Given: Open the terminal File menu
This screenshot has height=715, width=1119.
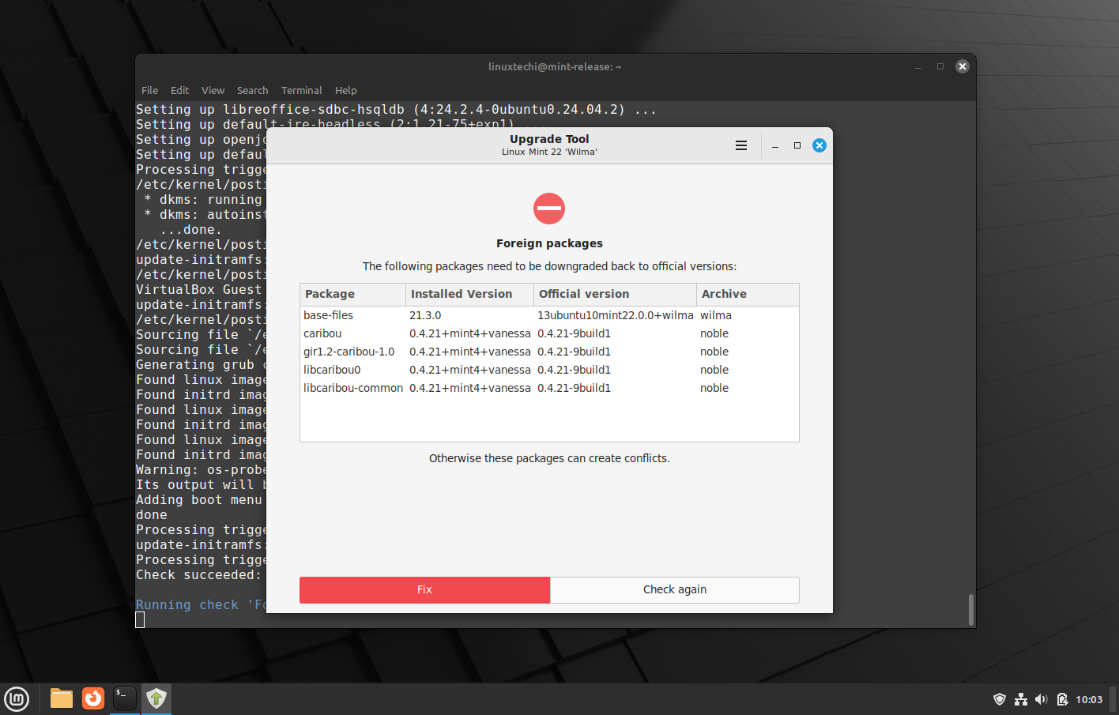Looking at the screenshot, I should (x=149, y=90).
